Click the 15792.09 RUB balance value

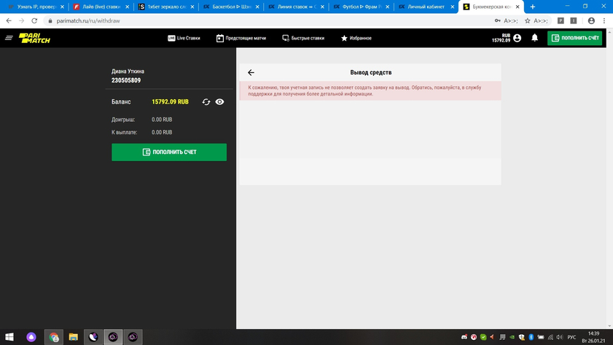(x=170, y=101)
